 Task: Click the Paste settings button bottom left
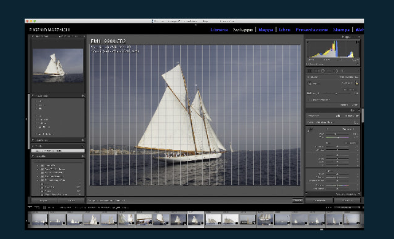point(72,200)
